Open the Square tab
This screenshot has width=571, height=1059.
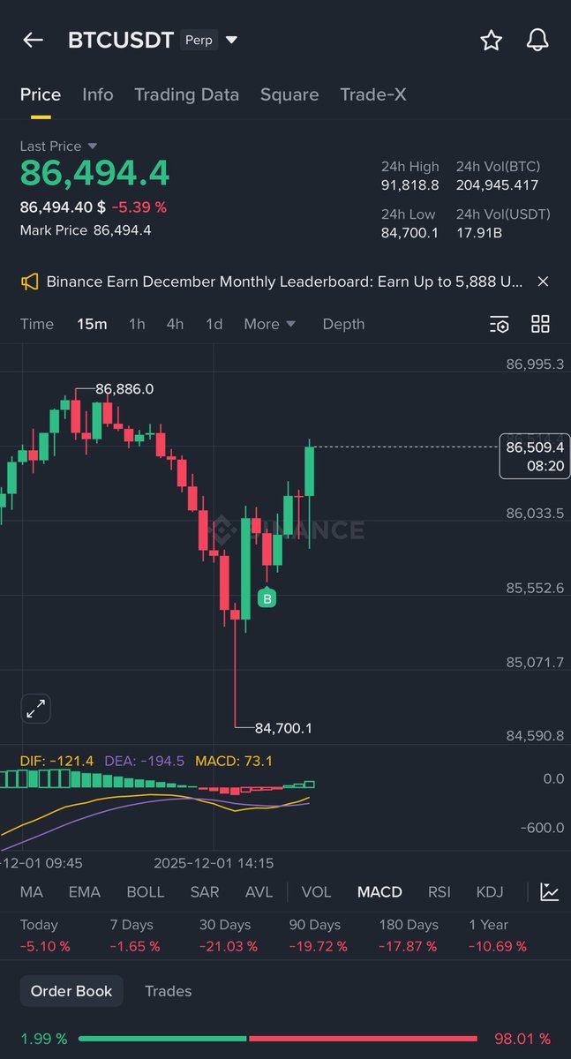(289, 94)
